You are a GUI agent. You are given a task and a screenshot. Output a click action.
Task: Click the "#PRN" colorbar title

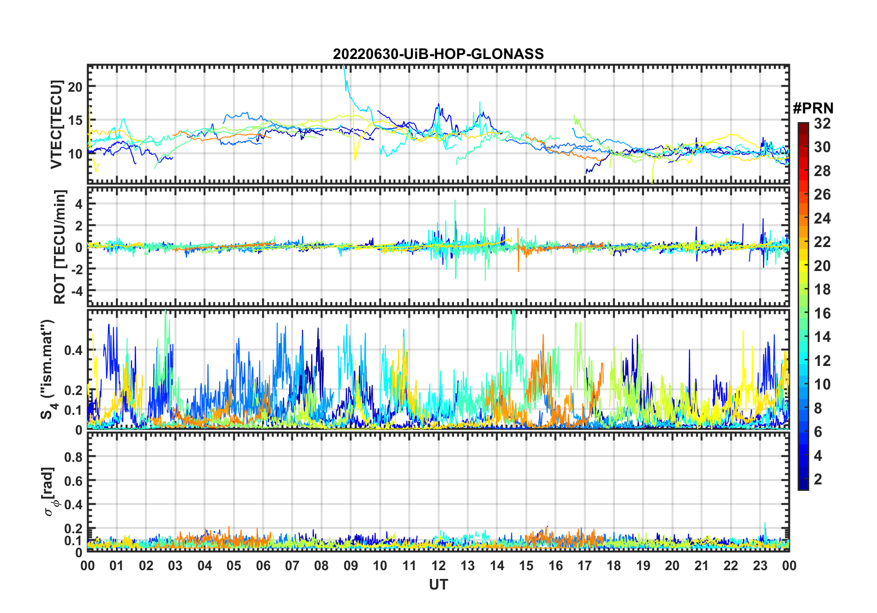(813, 108)
